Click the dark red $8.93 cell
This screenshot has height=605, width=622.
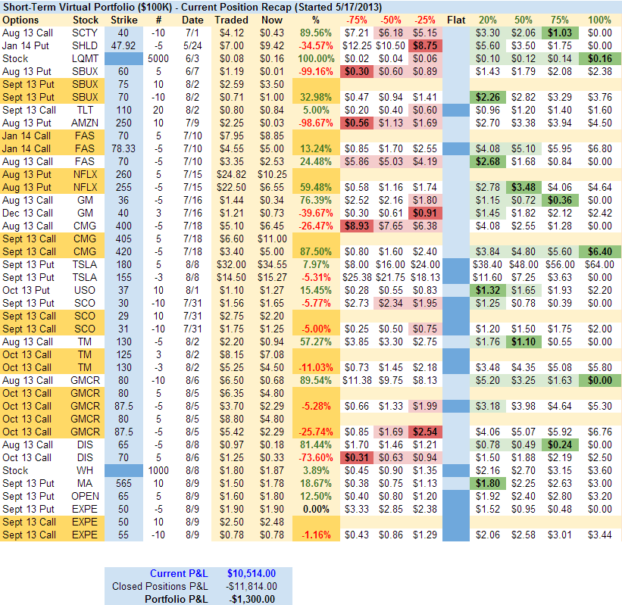pyautogui.click(x=356, y=226)
